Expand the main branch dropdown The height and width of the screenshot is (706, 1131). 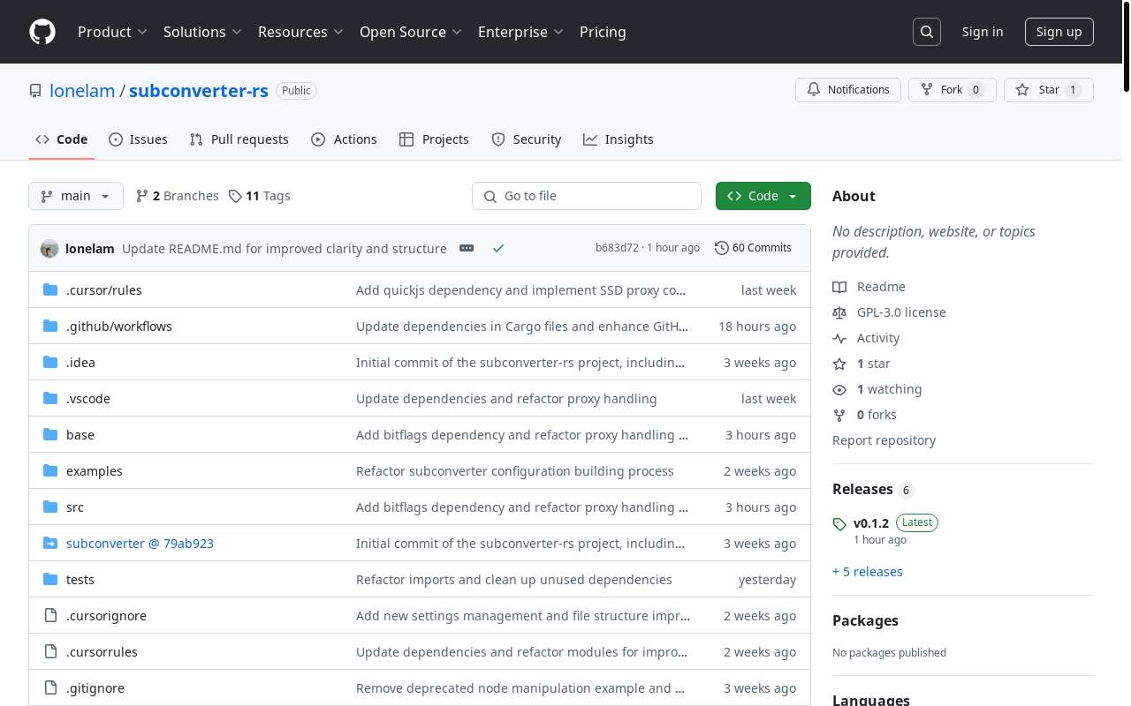(75, 196)
